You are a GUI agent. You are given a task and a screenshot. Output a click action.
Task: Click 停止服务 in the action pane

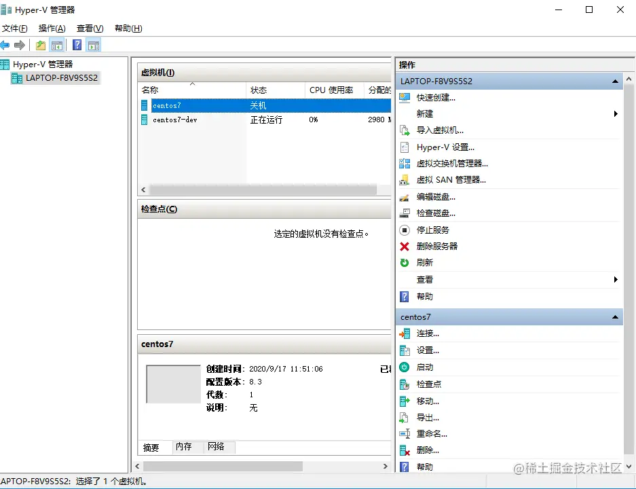(x=428, y=229)
